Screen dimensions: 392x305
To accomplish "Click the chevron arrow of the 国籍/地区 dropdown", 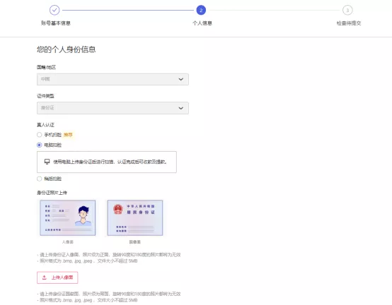I will 180,79.
